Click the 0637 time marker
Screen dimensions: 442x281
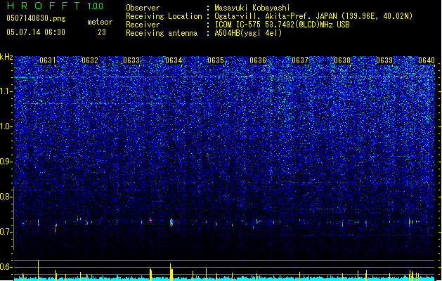click(x=300, y=60)
